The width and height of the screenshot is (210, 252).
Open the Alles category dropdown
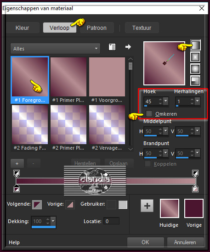[x=55, y=49]
